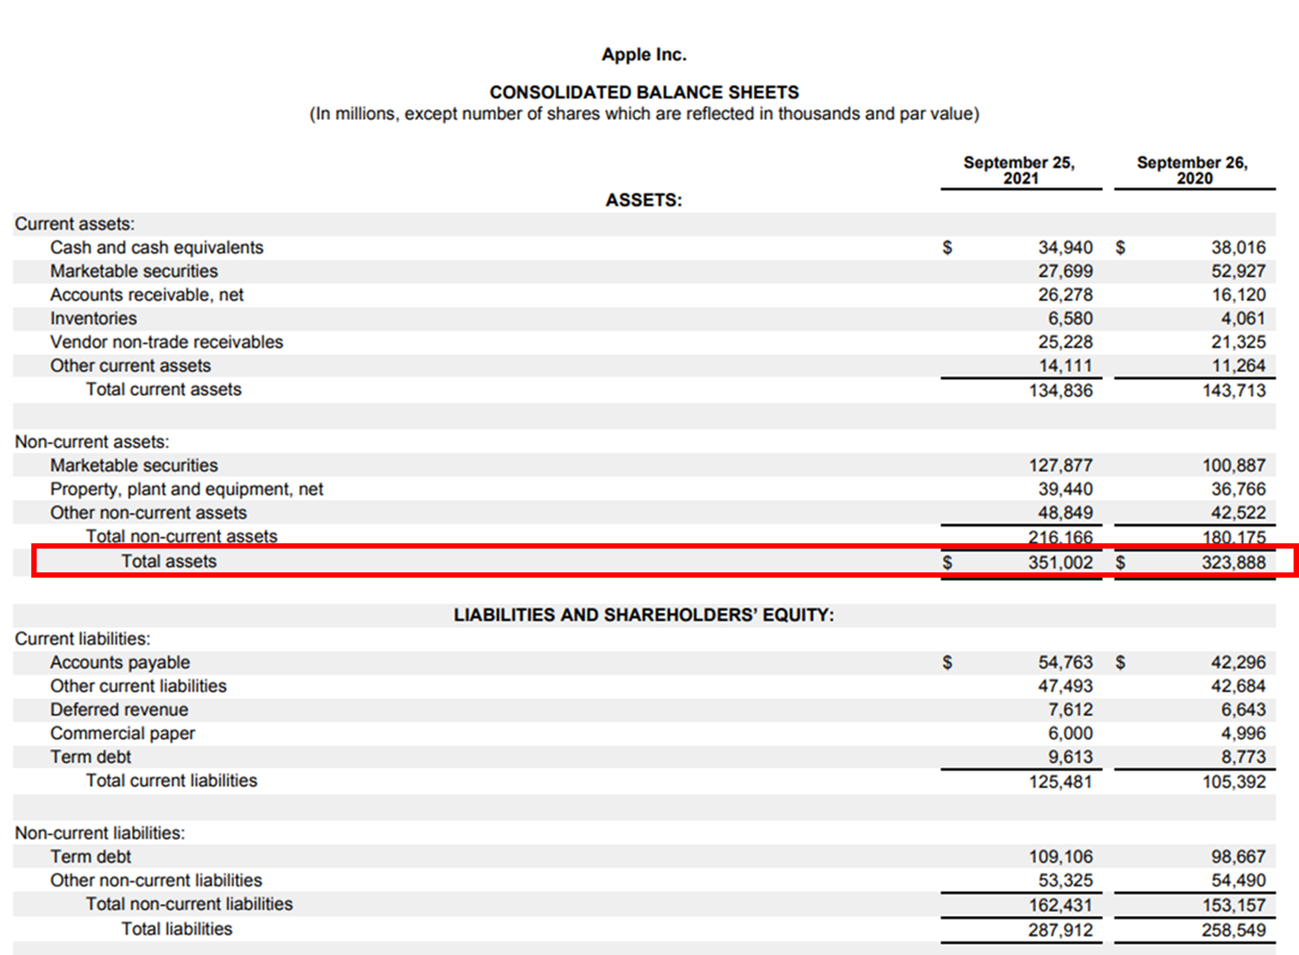
Task: Click the 39,440 property value
Action: [1065, 489]
